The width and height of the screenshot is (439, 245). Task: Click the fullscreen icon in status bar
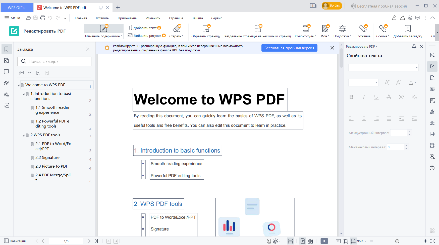[x=433, y=241]
